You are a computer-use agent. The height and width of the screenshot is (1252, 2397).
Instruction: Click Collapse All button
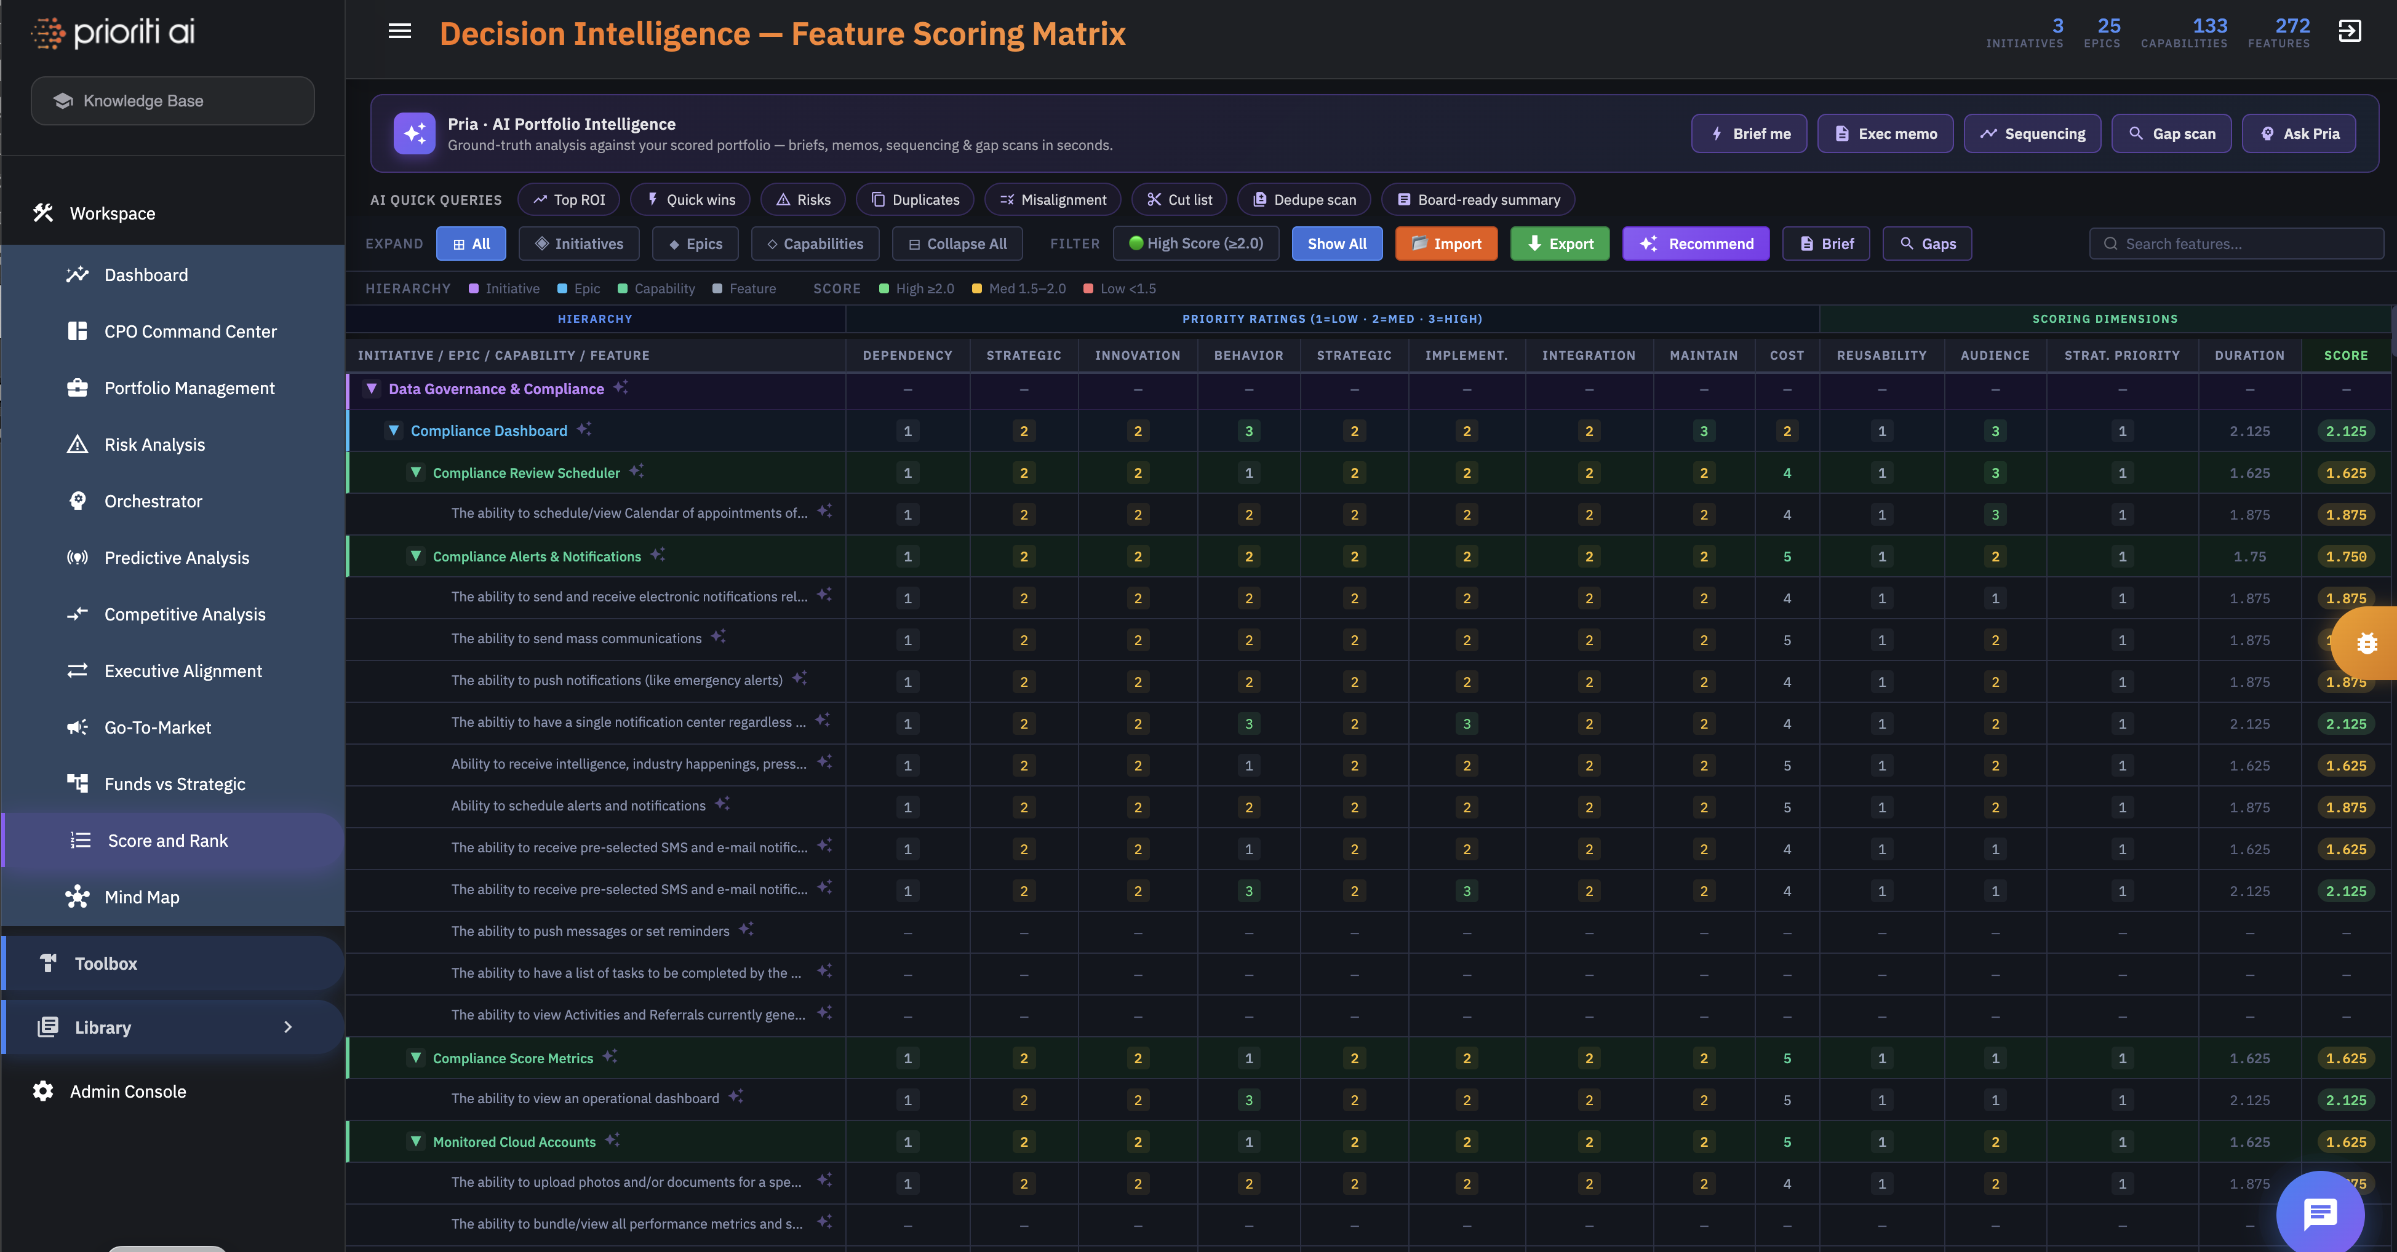[x=957, y=243]
